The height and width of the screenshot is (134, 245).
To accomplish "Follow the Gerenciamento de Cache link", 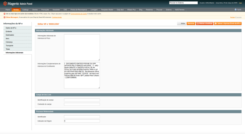I will pos(79,14).
